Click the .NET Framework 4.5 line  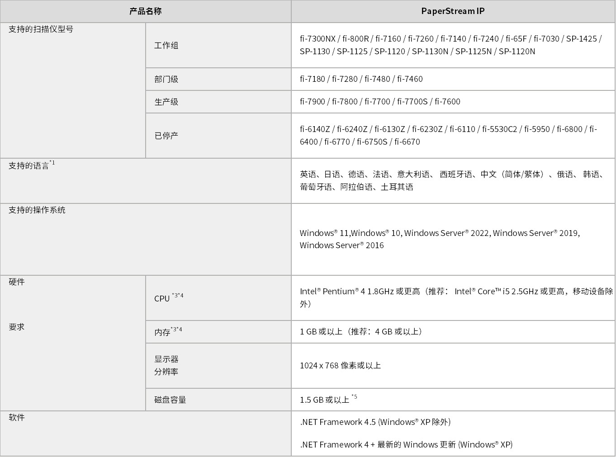[375, 422]
